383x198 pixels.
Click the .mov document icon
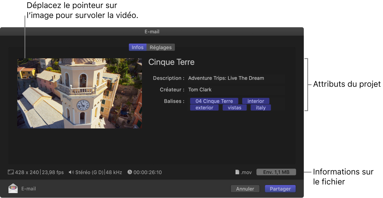(x=238, y=172)
